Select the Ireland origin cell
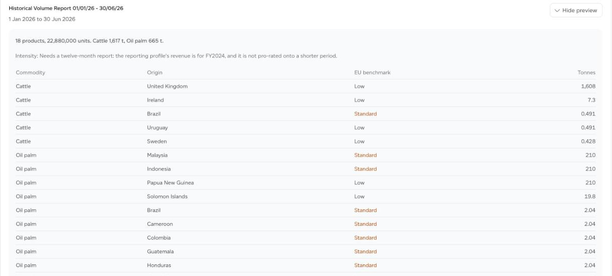 pyautogui.click(x=155, y=100)
